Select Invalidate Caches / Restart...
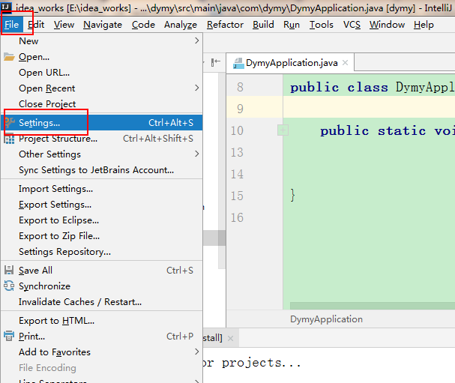Screen dimensions: 455x383 click(101, 301)
